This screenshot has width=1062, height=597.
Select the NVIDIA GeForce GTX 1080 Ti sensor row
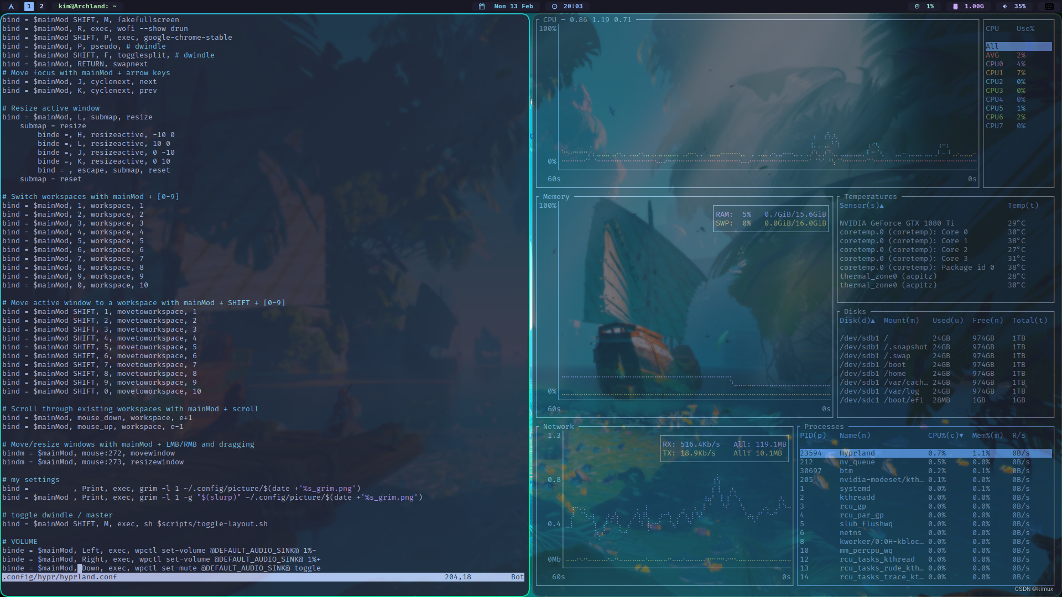pyautogui.click(x=945, y=223)
